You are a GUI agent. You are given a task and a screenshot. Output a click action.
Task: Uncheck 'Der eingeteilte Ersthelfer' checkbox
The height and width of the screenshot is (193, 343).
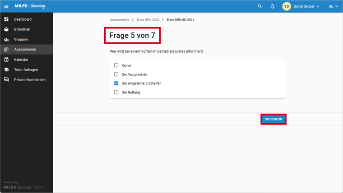[x=116, y=83]
